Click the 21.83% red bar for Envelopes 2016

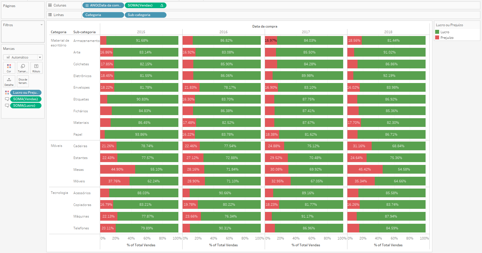coord(191,88)
